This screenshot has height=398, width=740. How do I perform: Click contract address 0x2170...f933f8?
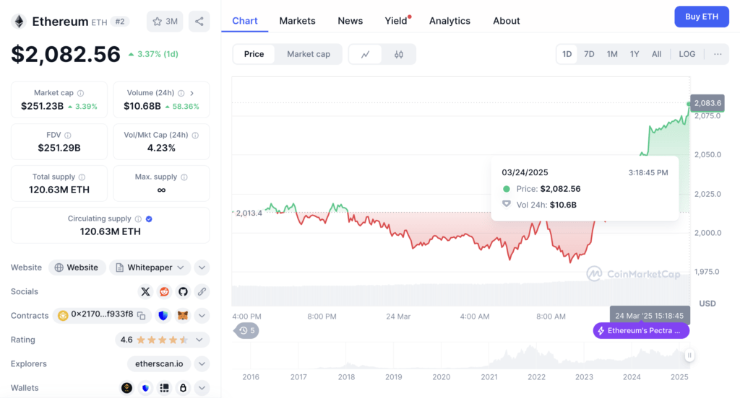(102, 314)
